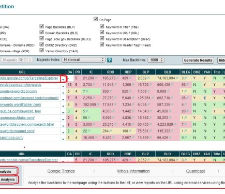
Task: Open the Majestic Index Historical dropdown
Action: [83, 60]
